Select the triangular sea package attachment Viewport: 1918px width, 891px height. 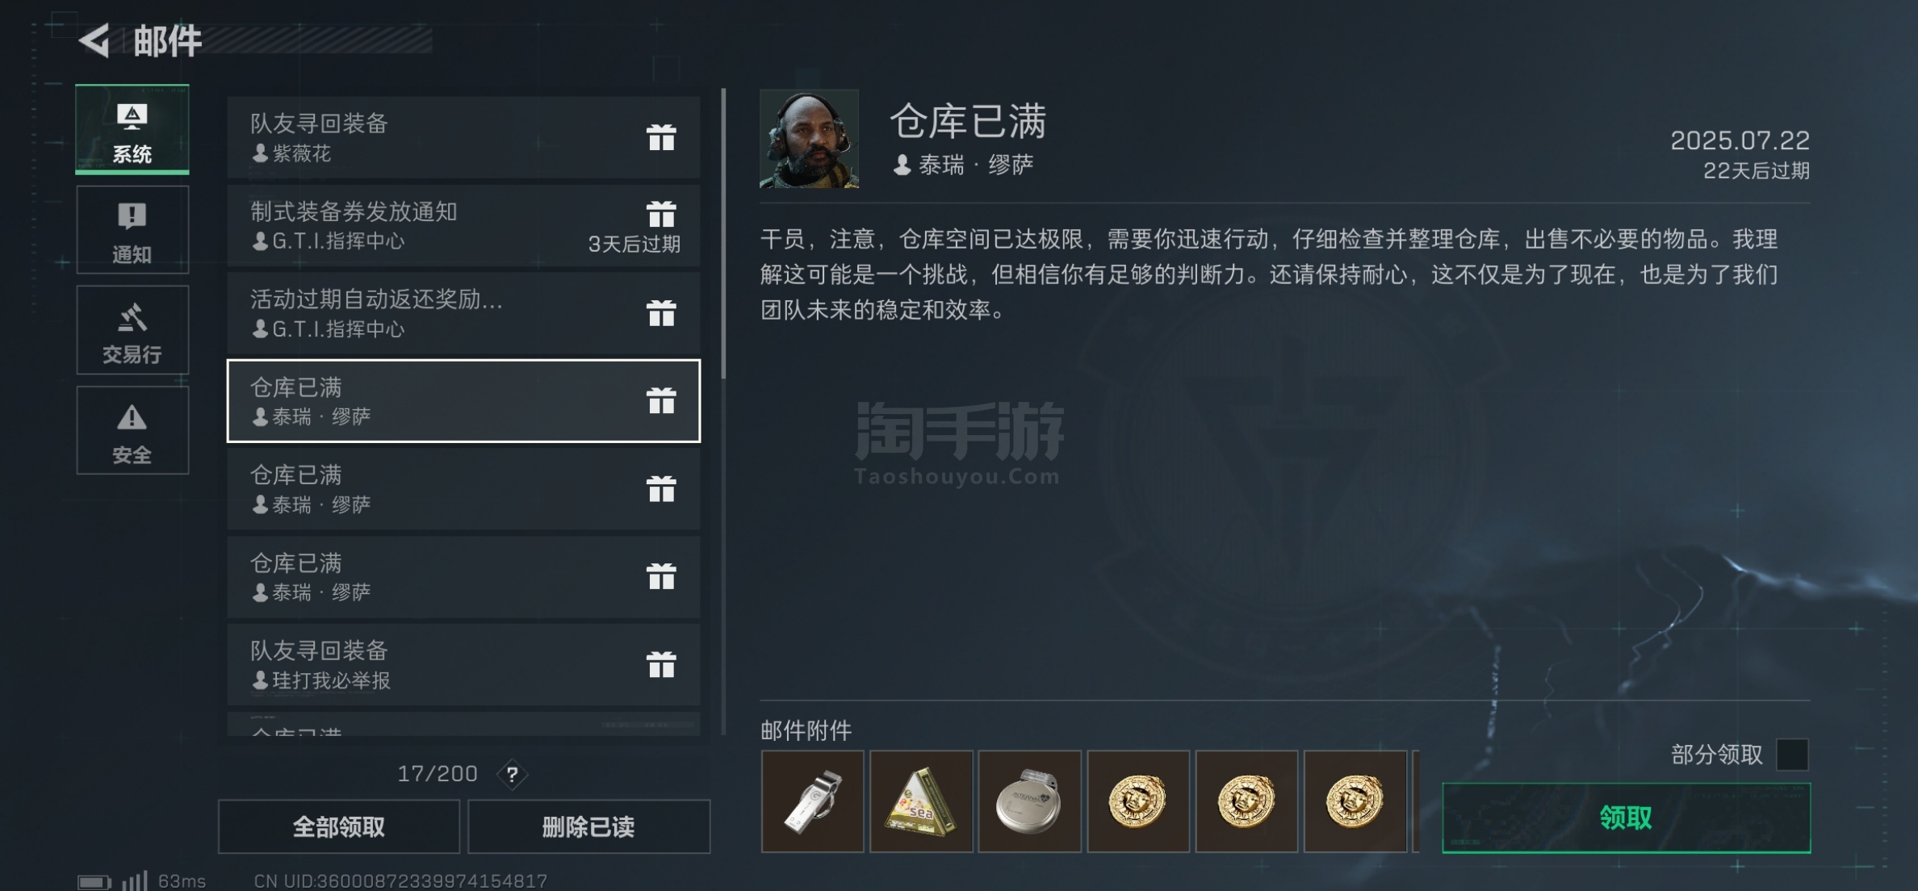[921, 801]
